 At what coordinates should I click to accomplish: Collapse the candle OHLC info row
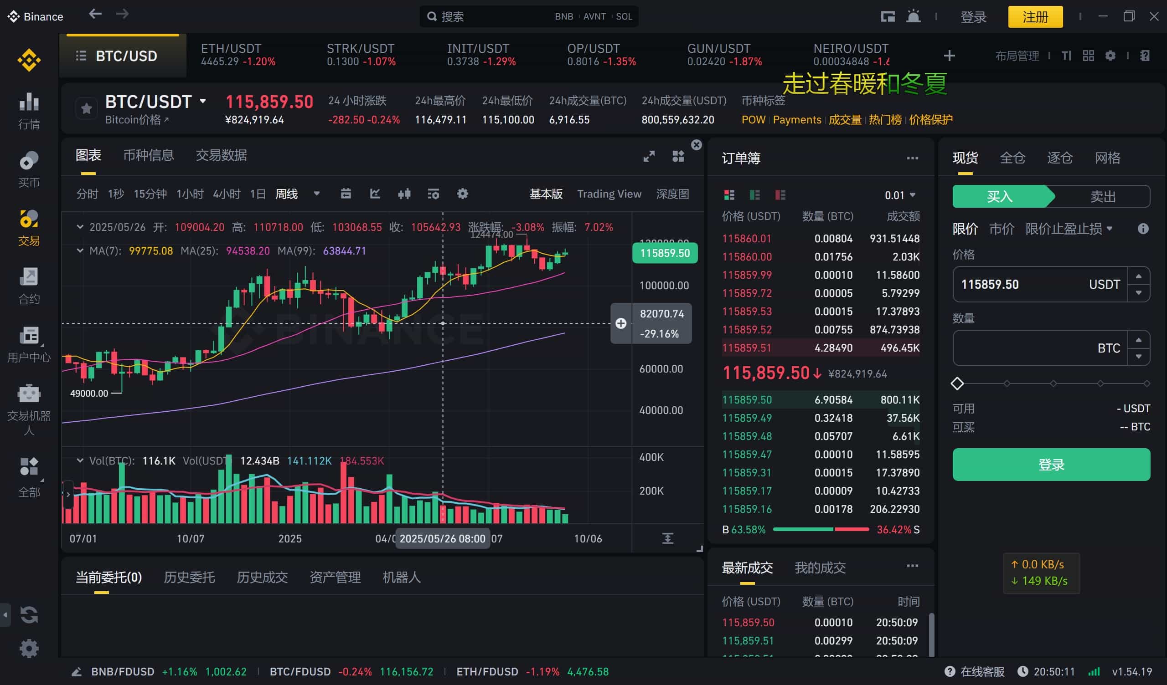[80, 227]
